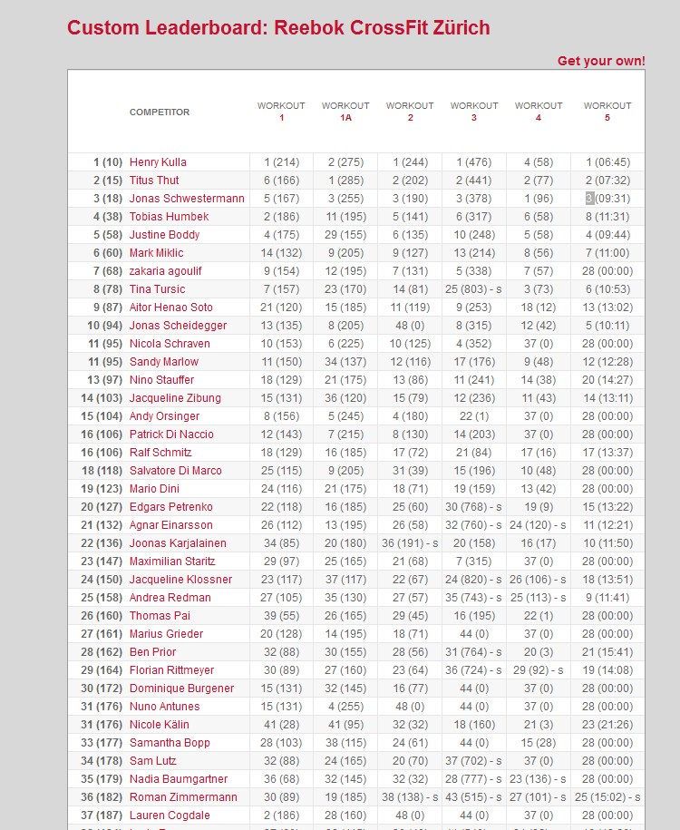The width and height of the screenshot is (680, 830).
Task: Click on Mark Miklic's name
Action: click(156, 252)
